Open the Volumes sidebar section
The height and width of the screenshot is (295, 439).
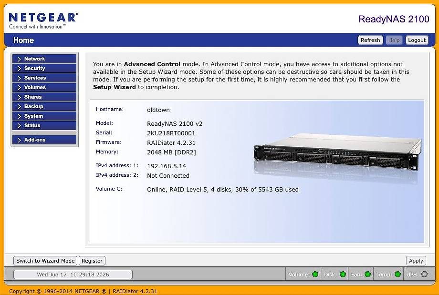pos(44,87)
